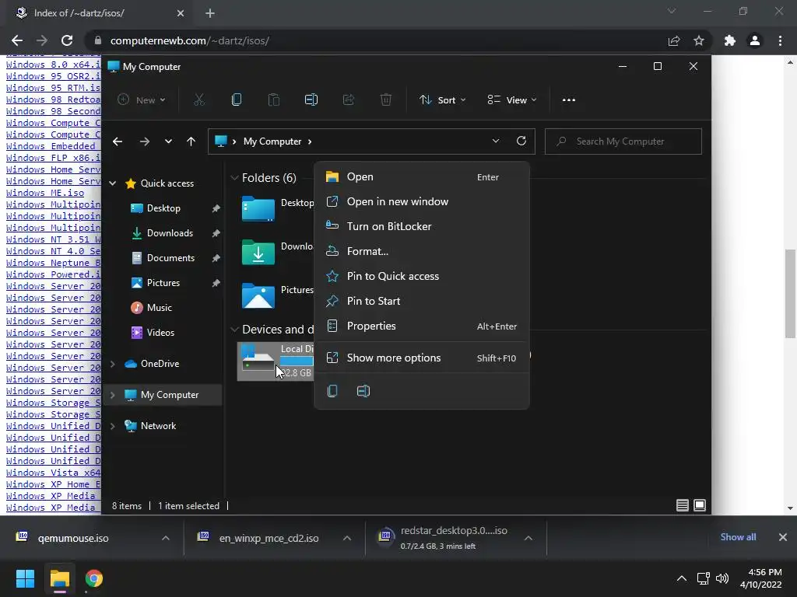
Task: Select Open in context menu
Action: click(422, 176)
